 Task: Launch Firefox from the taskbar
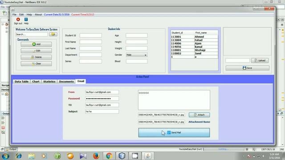(96, 156)
